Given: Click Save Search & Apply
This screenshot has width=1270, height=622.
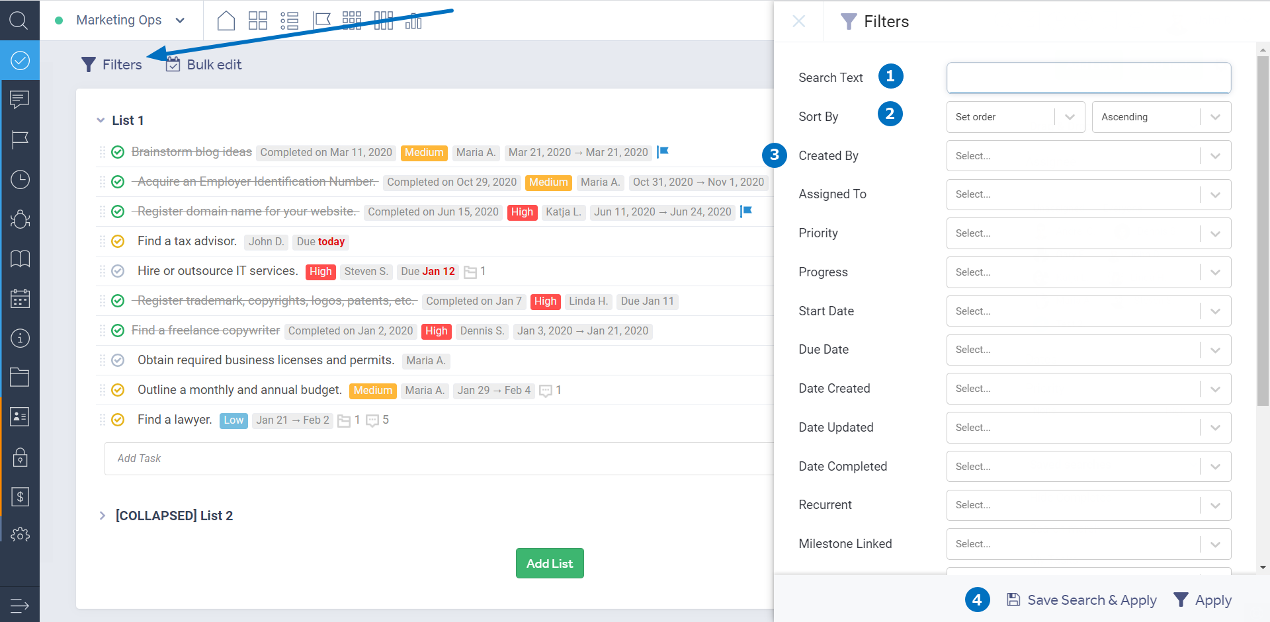Looking at the screenshot, I should pos(1081,600).
